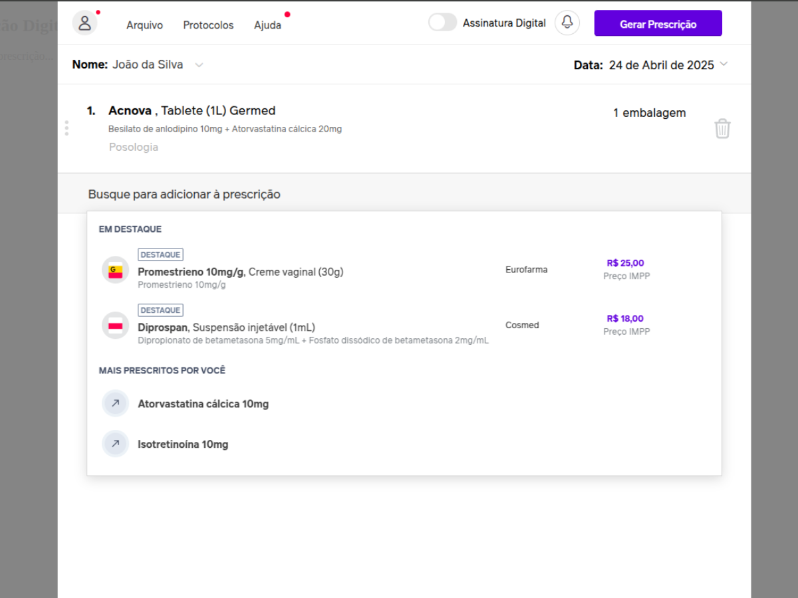Open the user profile icon
The height and width of the screenshot is (598, 798).
coord(84,23)
